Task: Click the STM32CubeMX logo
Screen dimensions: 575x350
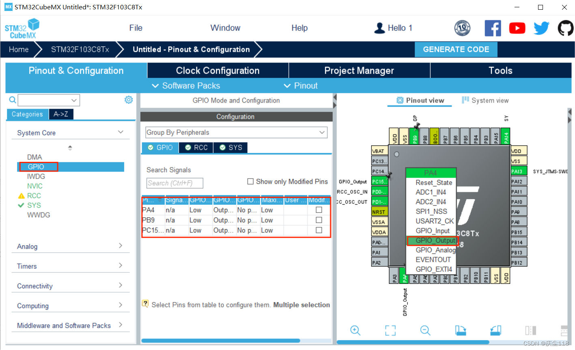Action: click(x=22, y=28)
